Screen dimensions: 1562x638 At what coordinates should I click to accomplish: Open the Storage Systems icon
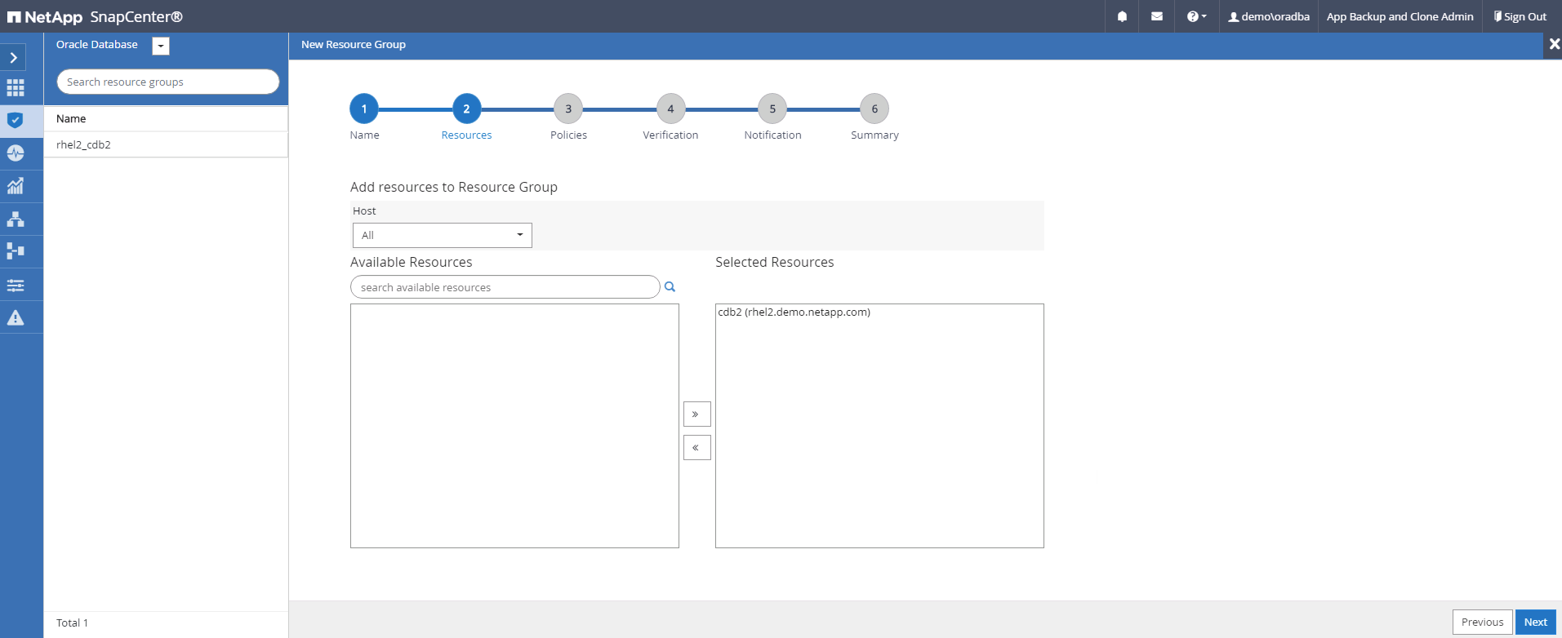[16, 251]
